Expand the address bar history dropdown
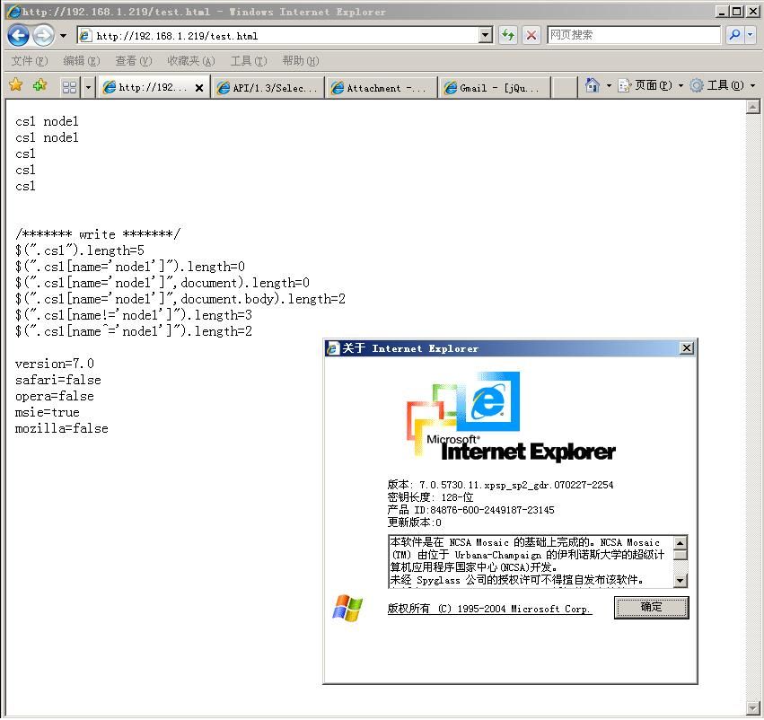The height and width of the screenshot is (720, 764). click(486, 35)
